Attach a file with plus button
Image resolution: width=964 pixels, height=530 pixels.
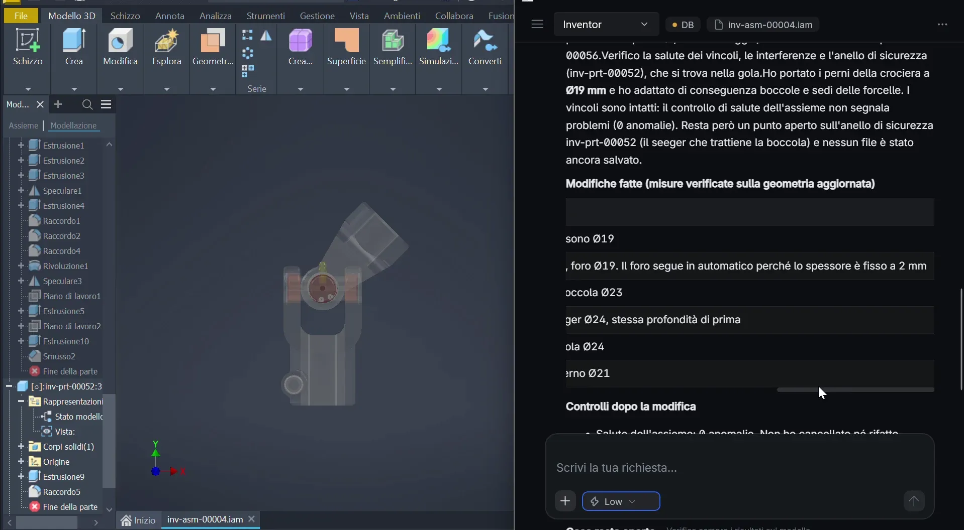[x=565, y=501]
